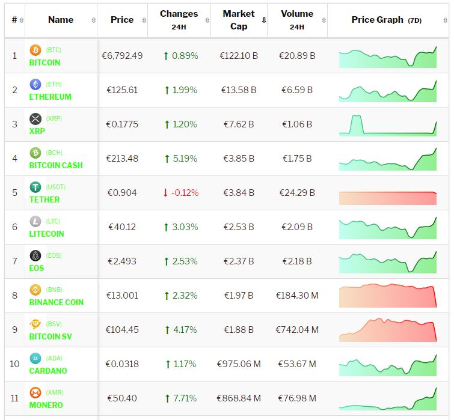Image resolution: width=454 pixels, height=420 pixels.
Task: Sort table by Name column arrows
Action: click(93, 20)
